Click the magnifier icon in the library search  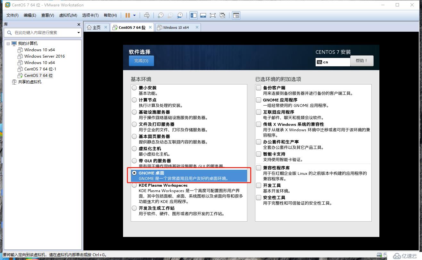pos(9,33)
